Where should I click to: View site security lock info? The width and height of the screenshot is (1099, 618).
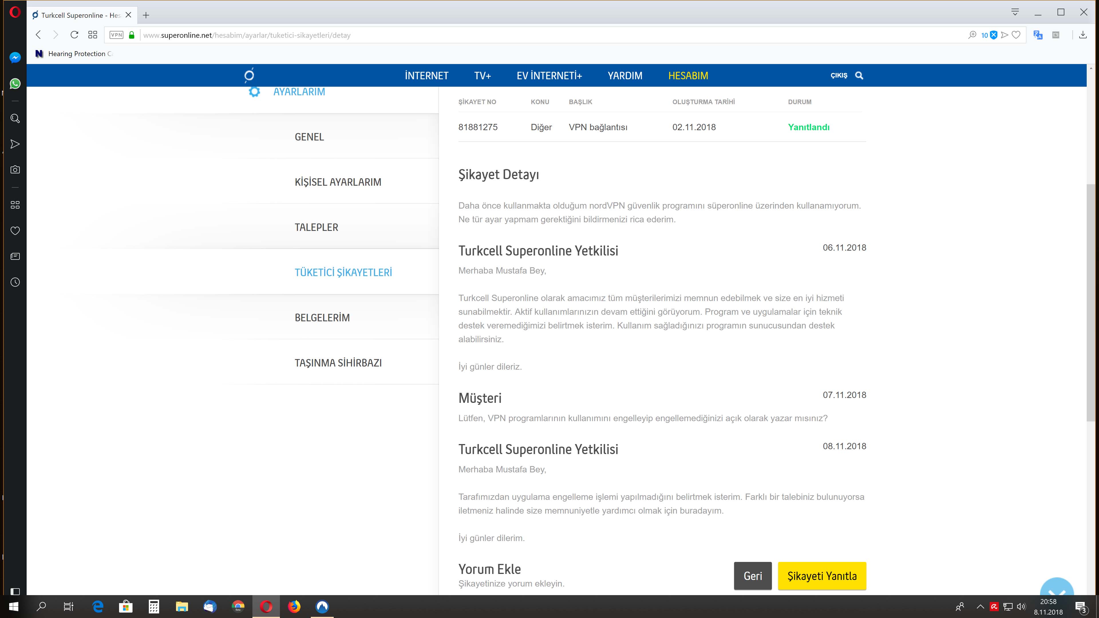pyautogui.click(x=132, y=35)
